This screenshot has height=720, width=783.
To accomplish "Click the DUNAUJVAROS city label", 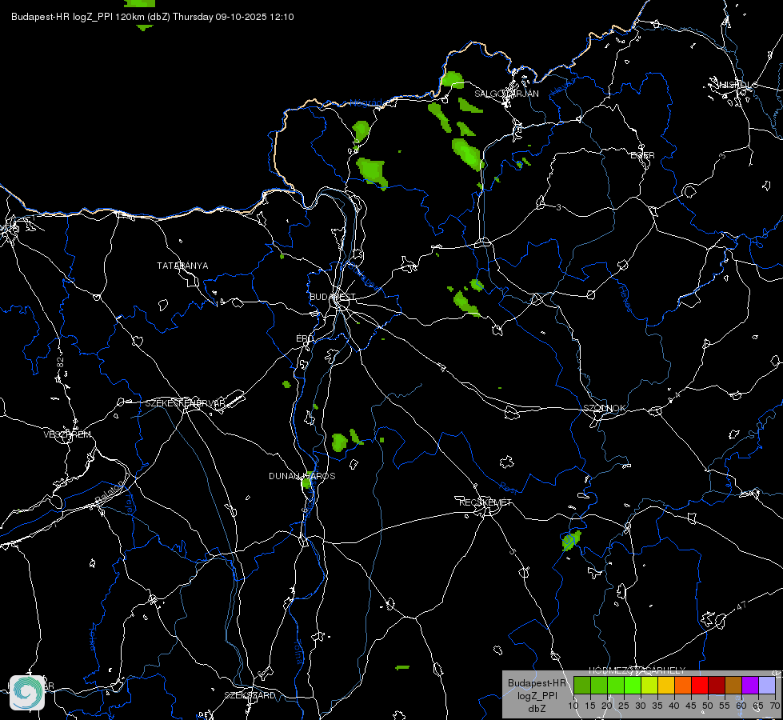I will coord(302,476).
